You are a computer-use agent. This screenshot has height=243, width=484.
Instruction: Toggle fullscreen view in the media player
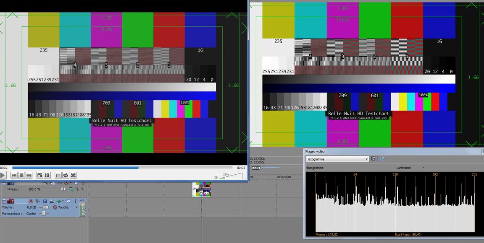40,175
